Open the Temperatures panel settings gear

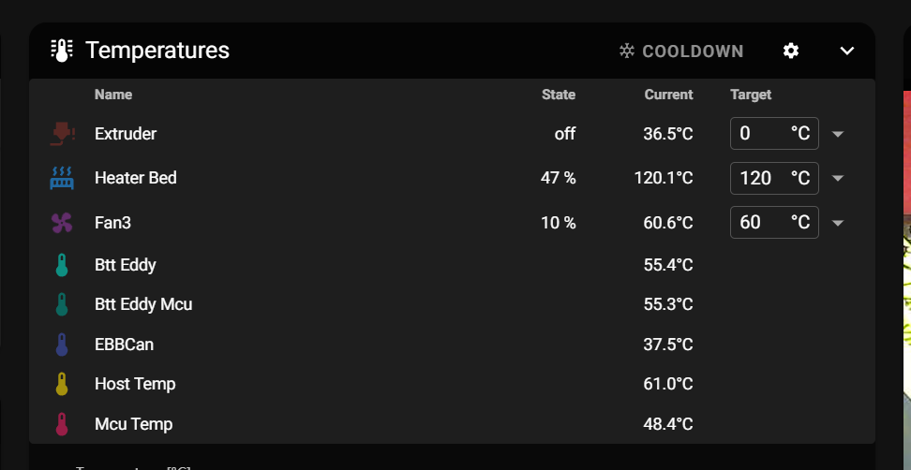point(791,51)
